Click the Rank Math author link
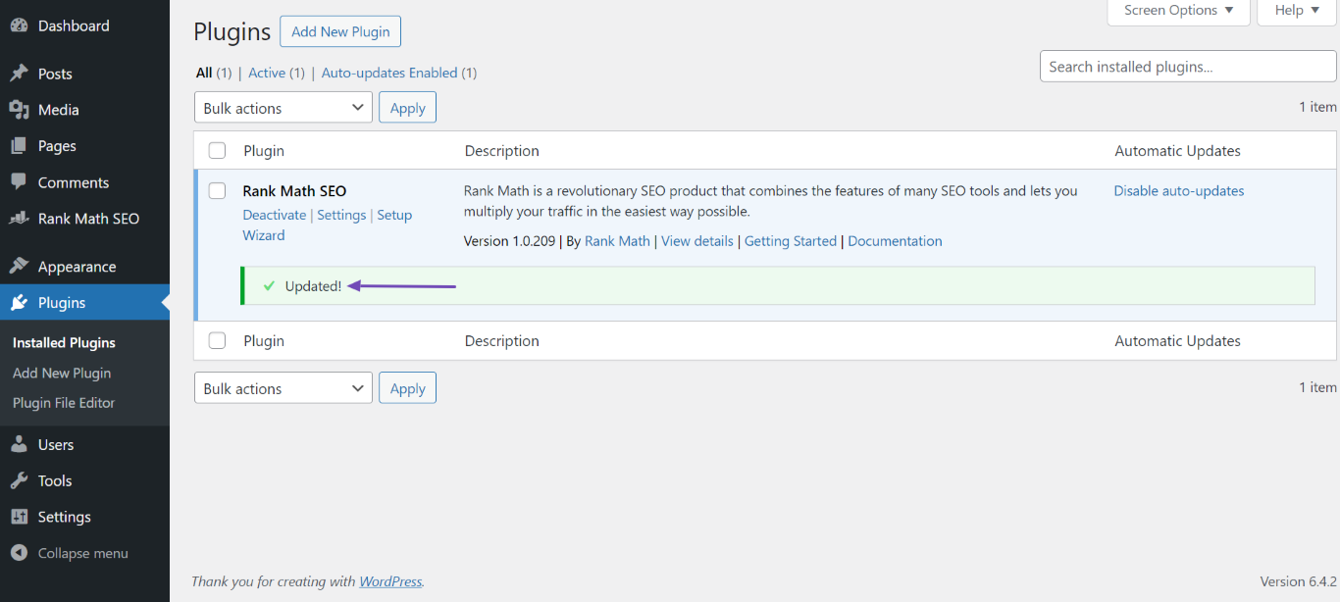 coord(617,241)
